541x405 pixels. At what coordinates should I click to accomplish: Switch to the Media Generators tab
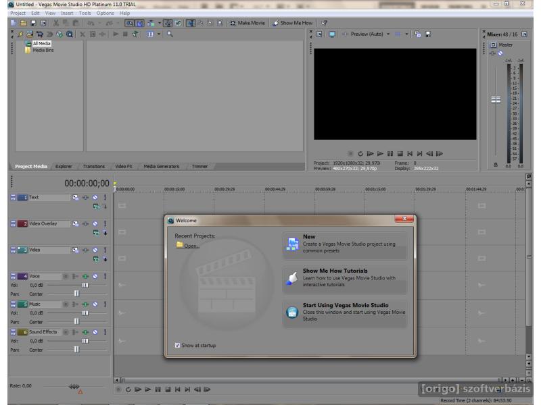coord(161,166)
